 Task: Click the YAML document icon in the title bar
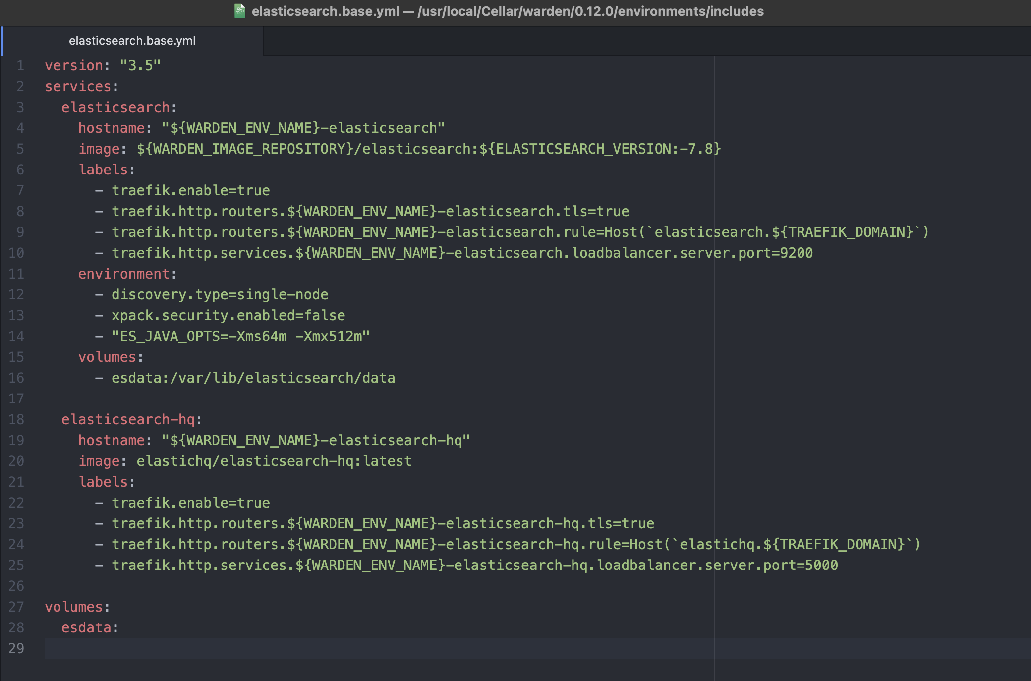[x=240, y=11]
